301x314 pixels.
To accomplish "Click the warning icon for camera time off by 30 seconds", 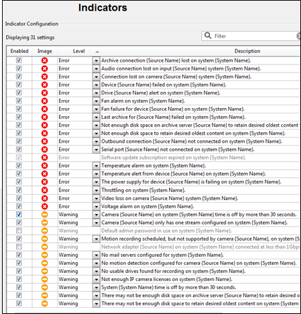I will pos(44,215).
